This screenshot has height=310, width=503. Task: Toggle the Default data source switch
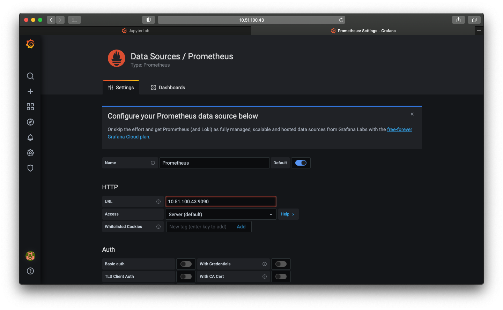(x=301, y=163)
